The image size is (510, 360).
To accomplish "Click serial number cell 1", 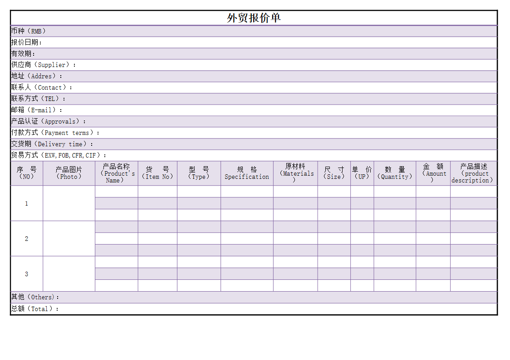I will tap(27, 203).
